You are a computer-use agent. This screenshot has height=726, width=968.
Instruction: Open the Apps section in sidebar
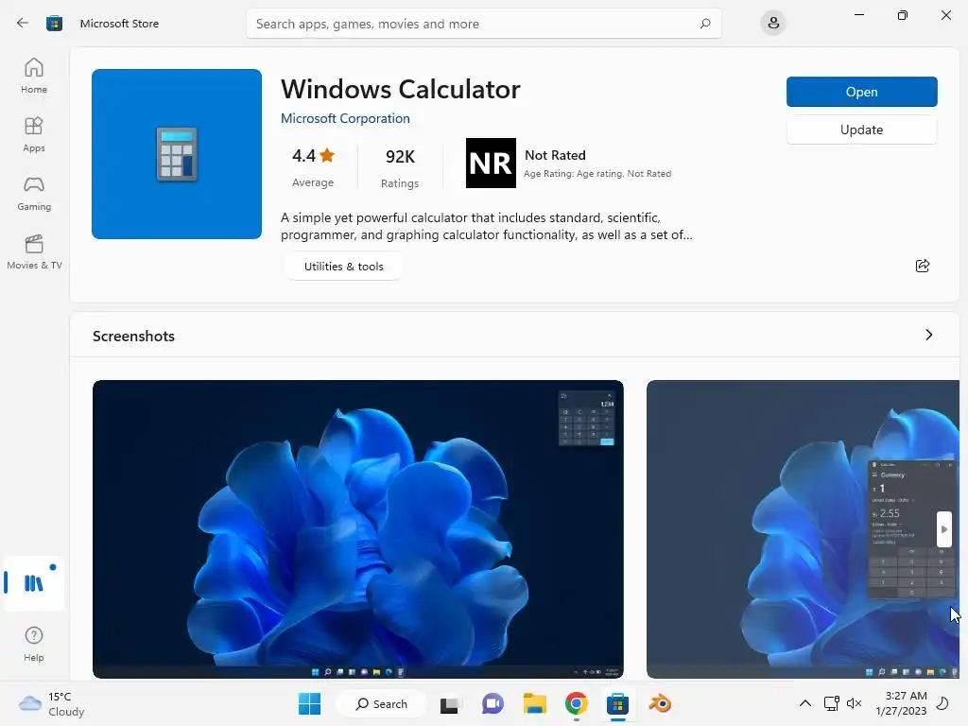click(x=34, y=134)
